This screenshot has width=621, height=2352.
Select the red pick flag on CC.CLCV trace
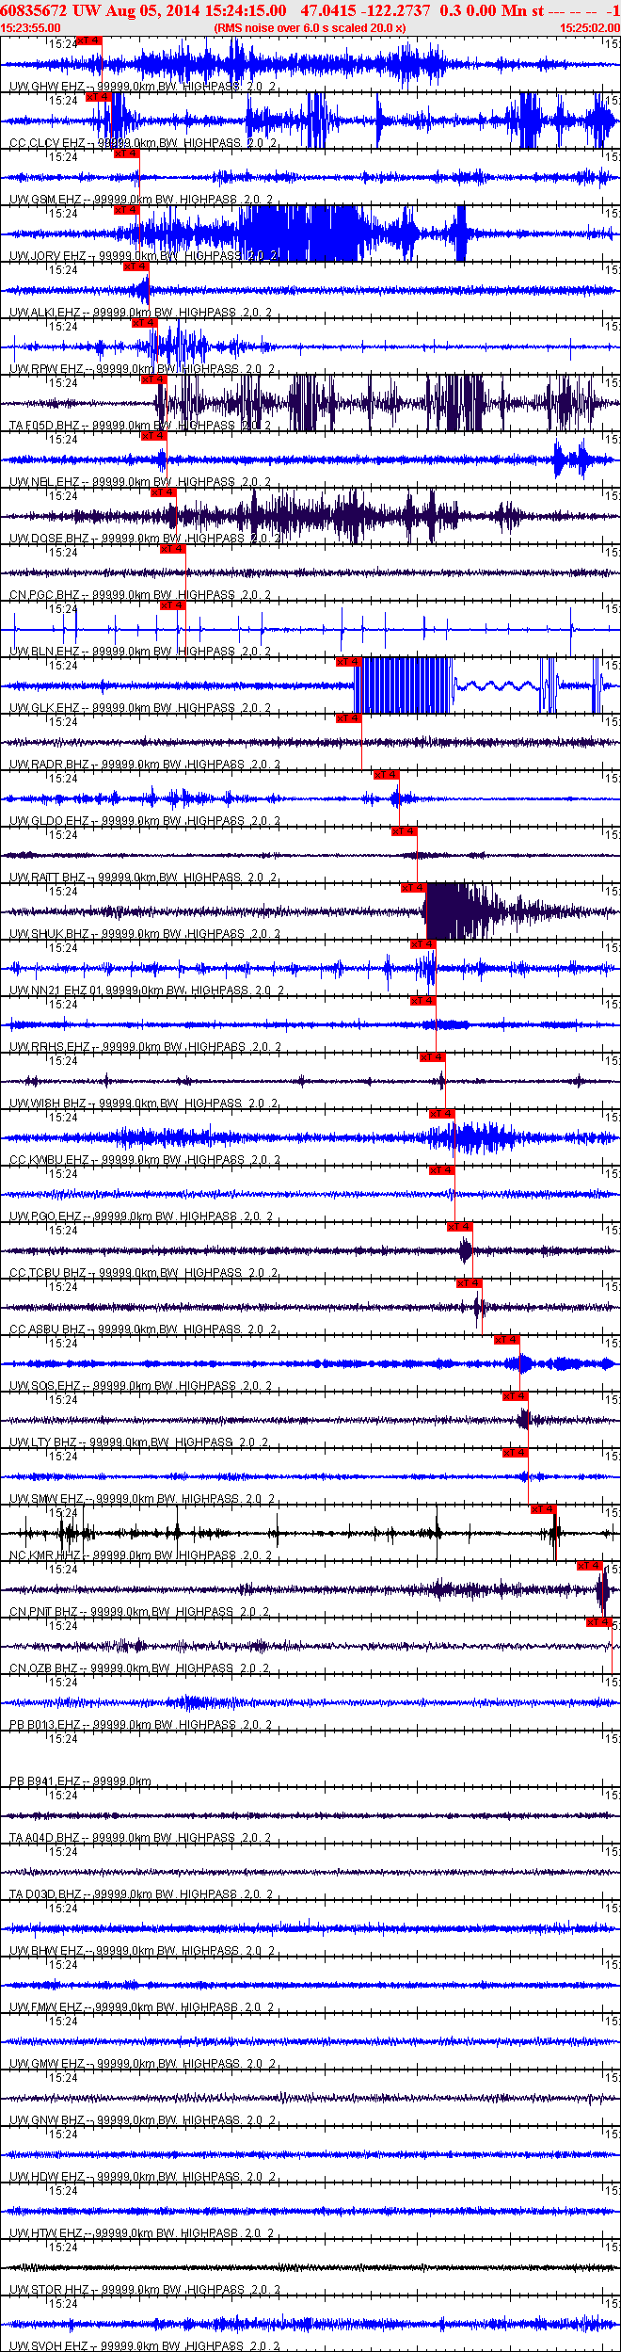98,97
